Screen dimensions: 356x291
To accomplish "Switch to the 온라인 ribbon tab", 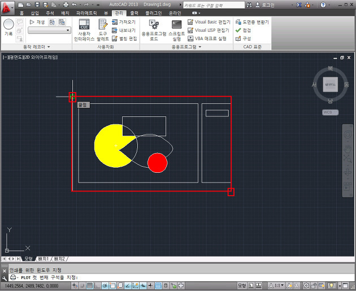I will click(x=175, y=13).
